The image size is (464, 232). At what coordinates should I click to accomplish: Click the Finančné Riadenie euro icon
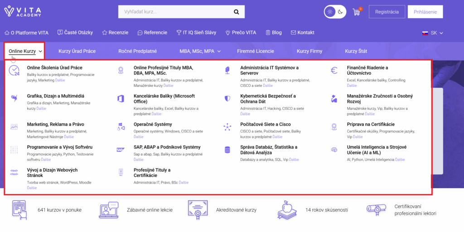(x=334, y=71)
